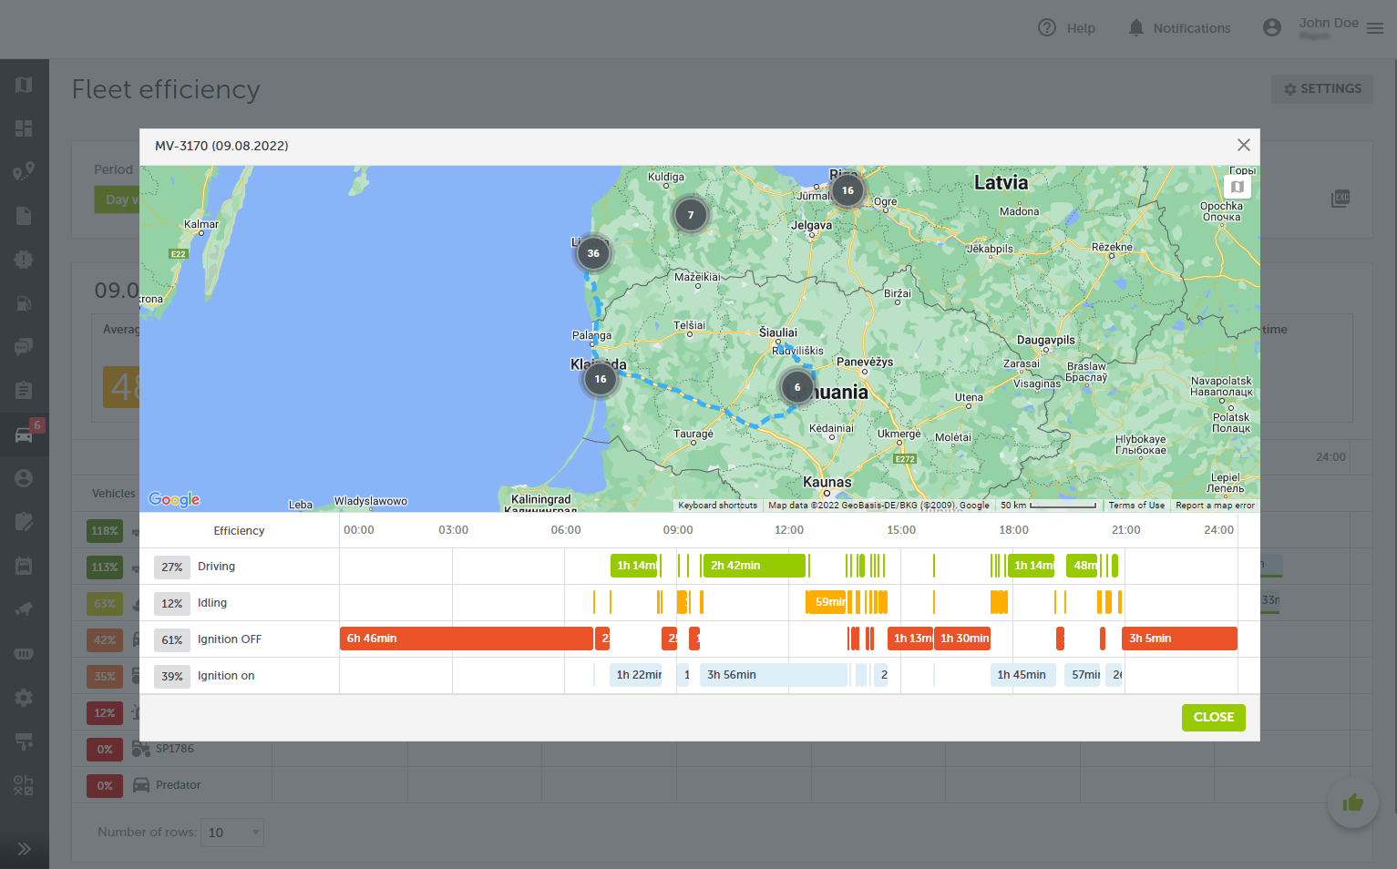Open the user profile icon in sidebar
The height and width of the screenshot is (869, 1397).
(25, 478)
